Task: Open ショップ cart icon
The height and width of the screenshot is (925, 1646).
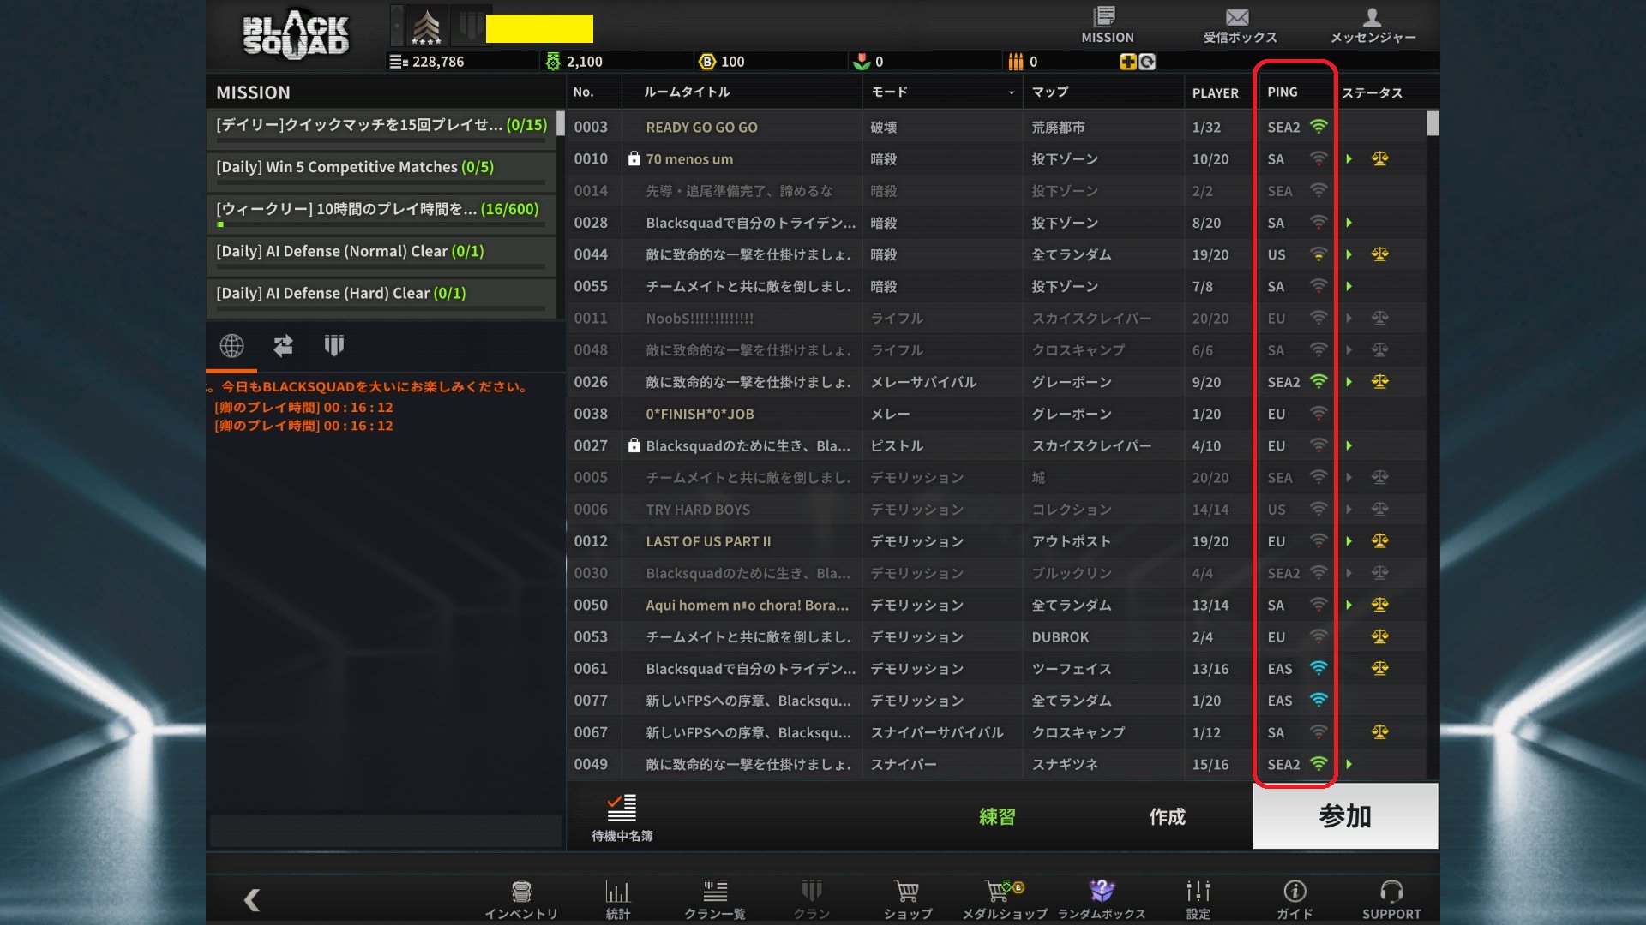Action: tap(907, 899)
